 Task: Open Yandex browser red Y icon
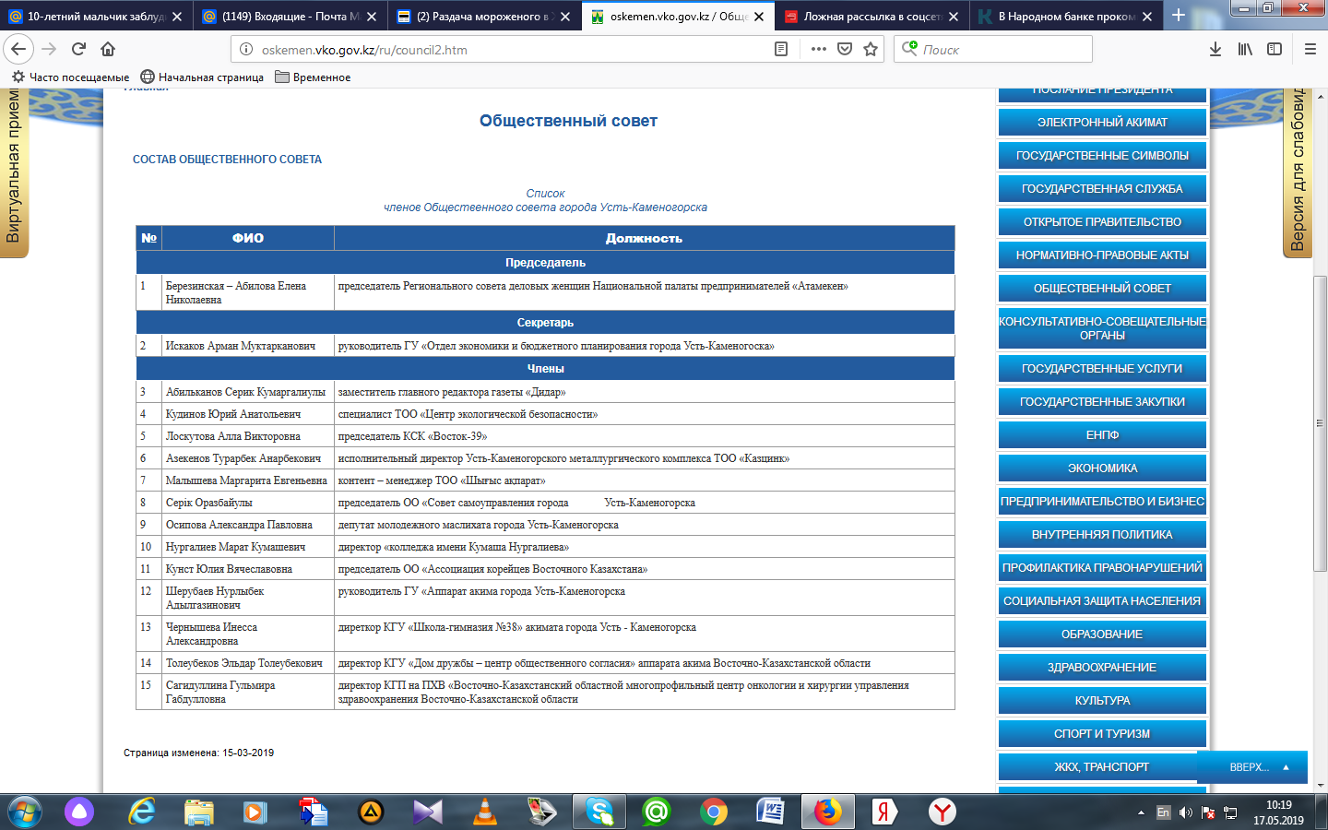943,812
